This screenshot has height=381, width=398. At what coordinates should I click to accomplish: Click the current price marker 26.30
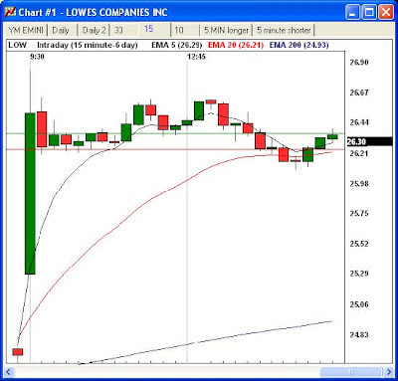(x=369, y=141)
